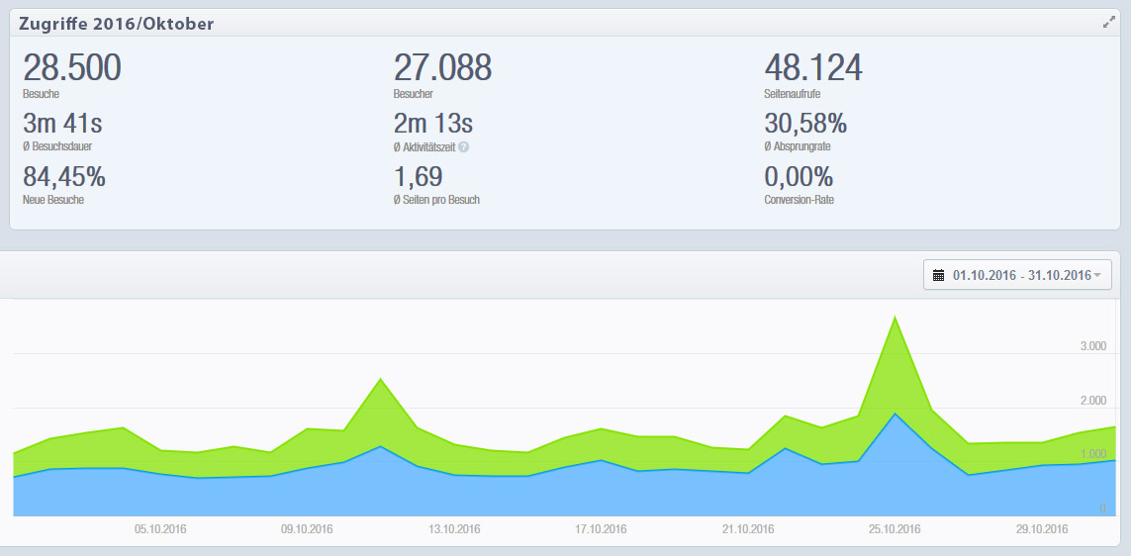1132x556 pixels.
Task: Click the 2m 13s Aktivitätszeit value
Action: tap(433, 125)
